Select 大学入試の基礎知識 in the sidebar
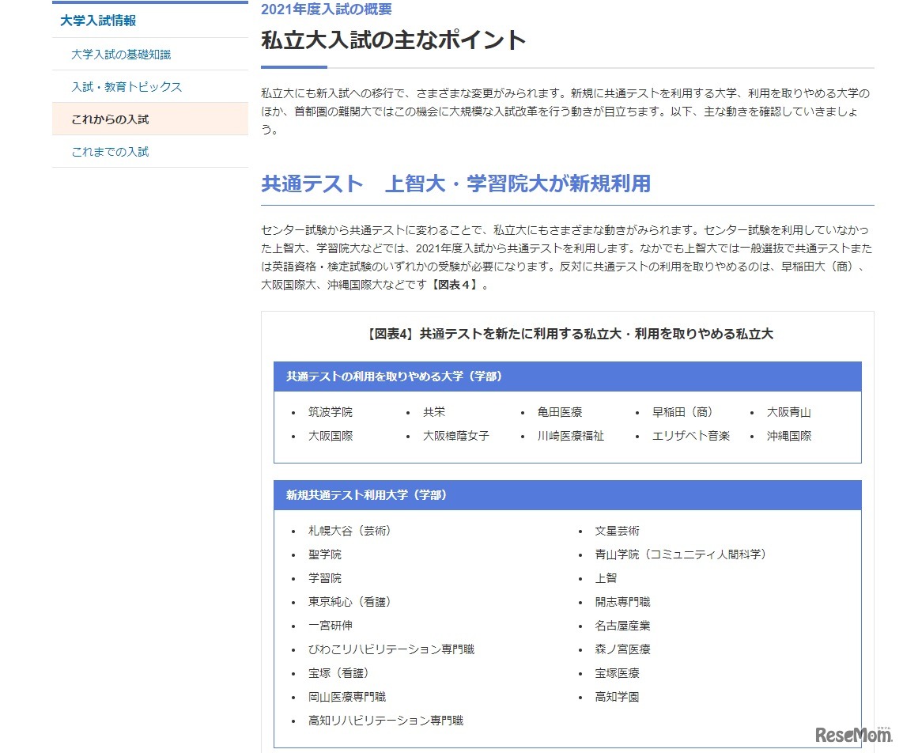Image resolution: width=903 pixels, height=753 pixels. [x=110, y=53]
